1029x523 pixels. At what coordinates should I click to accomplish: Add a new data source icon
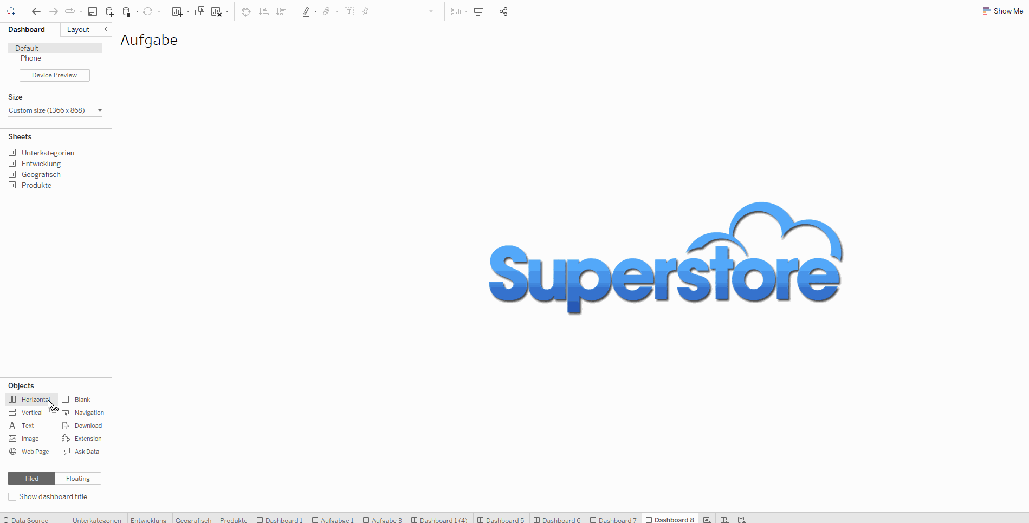click(109, 11)
